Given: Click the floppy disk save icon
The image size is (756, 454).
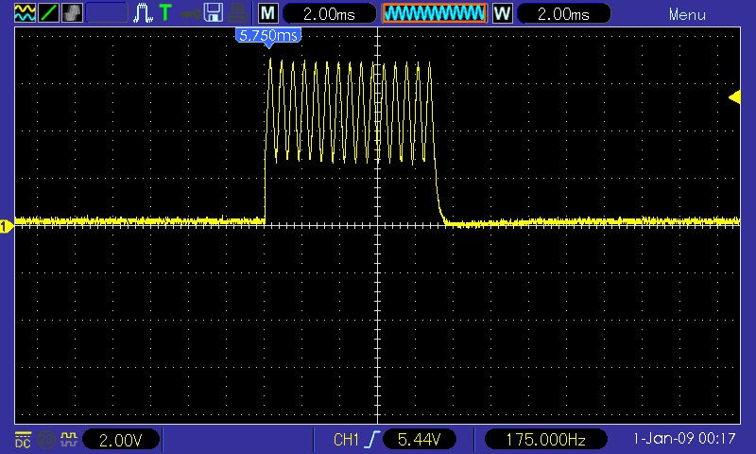Looking at the screenshot, I should [x=214, y=13].
